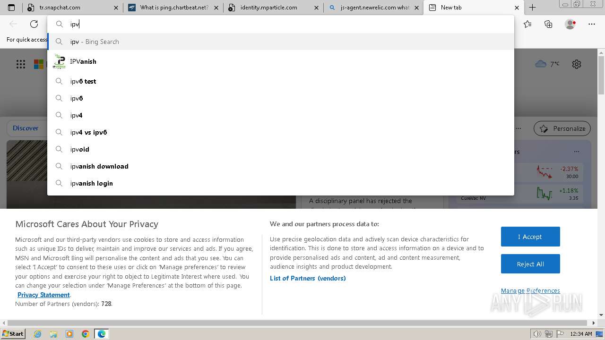Screen dimensions: 605x340
Task: Open the CureVac NV stock row
Action: pos(520,194)
